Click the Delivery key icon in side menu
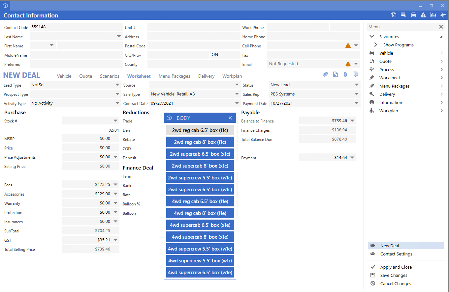449x292 pixels. click(372, 94)
